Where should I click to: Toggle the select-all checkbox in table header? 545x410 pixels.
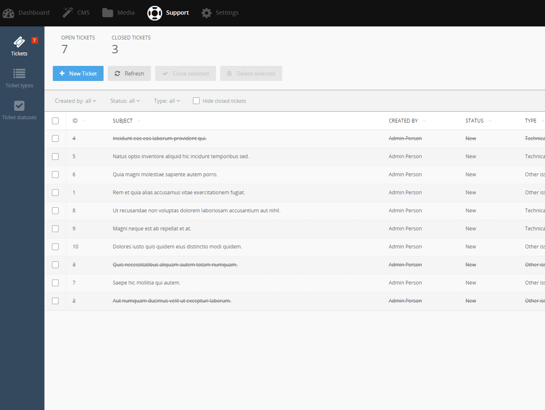(x=55, y=121)
